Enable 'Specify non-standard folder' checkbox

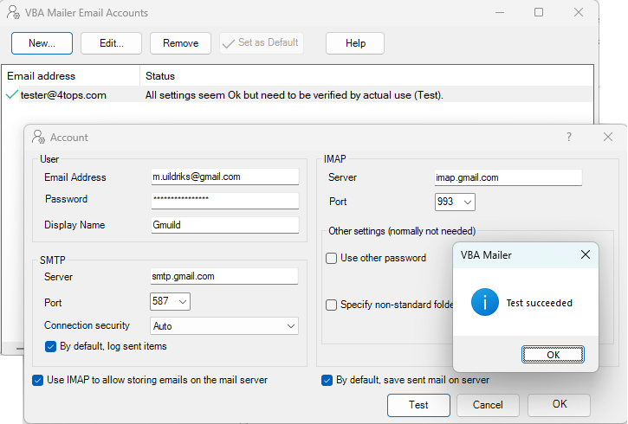click(x=331, y=305)
